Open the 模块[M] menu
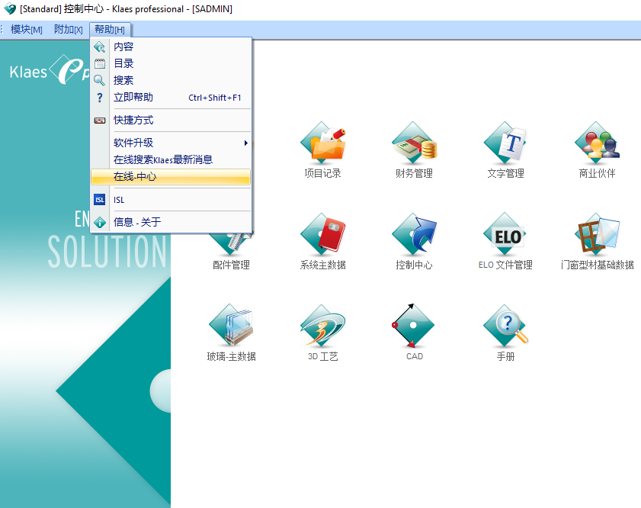The image size is (641, 508). point(26,30)
